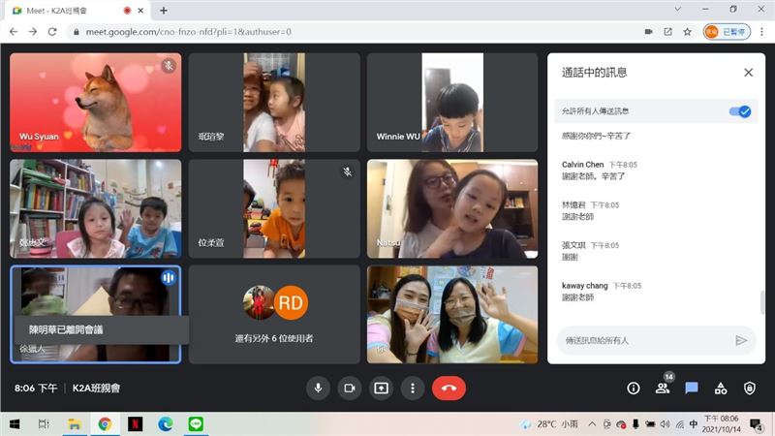Expand the Chrome tab search chevron
This screenshot has width=775, height=436.
pos(678,10)
